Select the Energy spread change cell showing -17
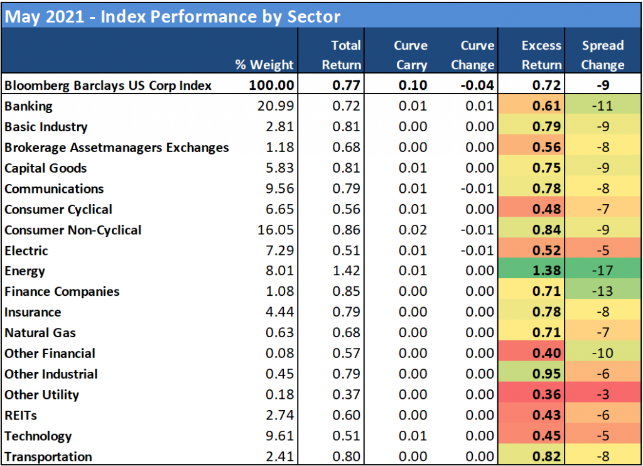Viewport: 643px width, 466px height. click(603, 271)
